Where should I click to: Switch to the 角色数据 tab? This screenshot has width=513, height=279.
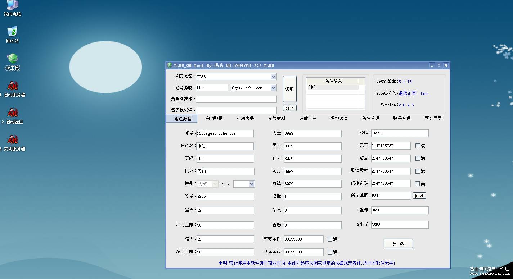click(x=182, y=119)
